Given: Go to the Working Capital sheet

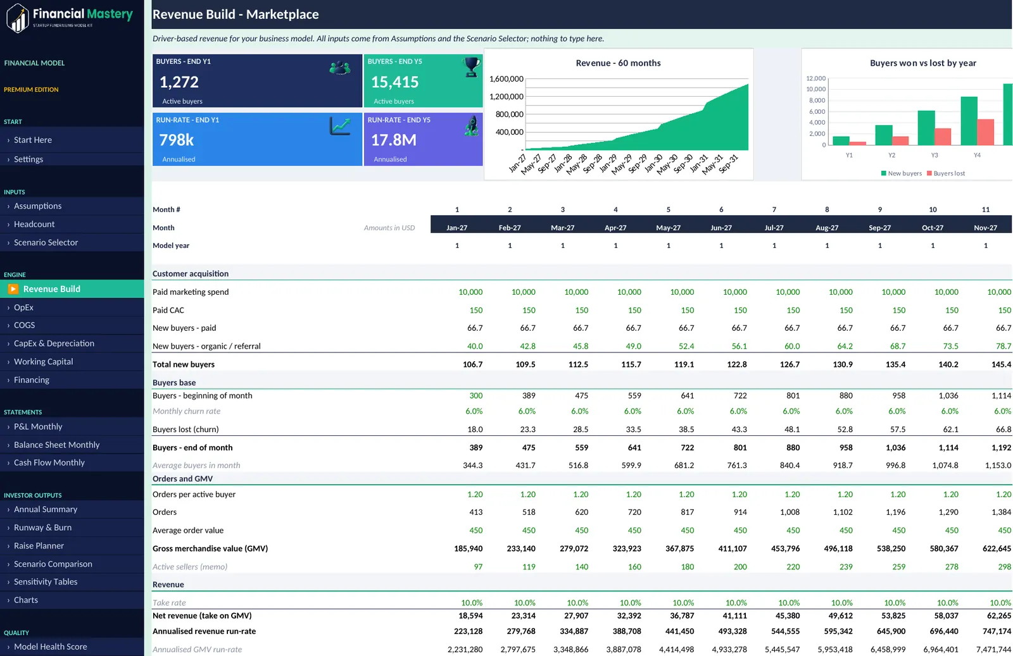Looking at the screenshot, I should [72, 362].
